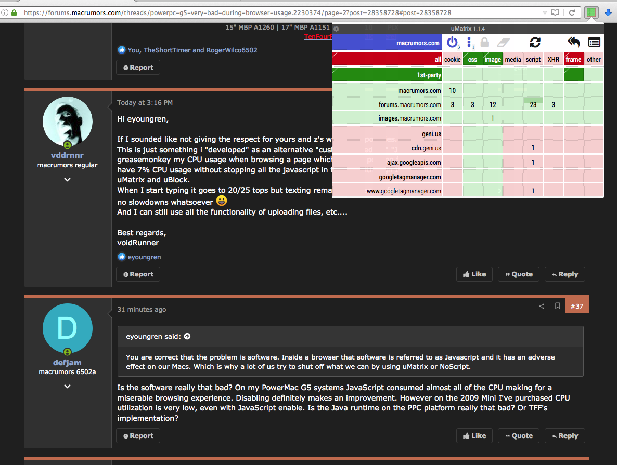This screenshot has width=617, height=465.
Task: Click Report below 'You, TheShortTimer' reactions
Action: [x=138, y=67]
